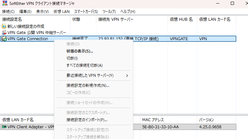Click the VPN Gate Connection entry icon
The width and height of the screenshot is (248, 139).
4,39
